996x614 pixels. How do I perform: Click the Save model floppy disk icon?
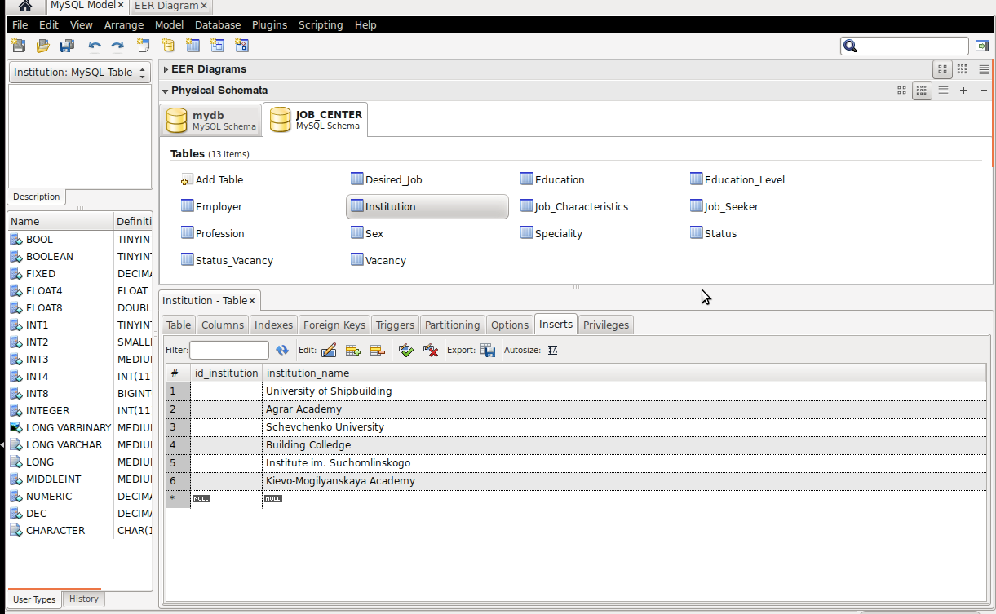[67, 46]
